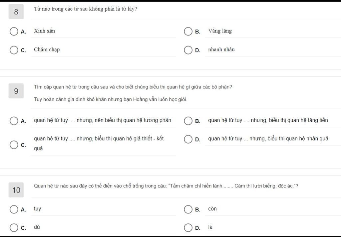Click the sentence 'Tuy hoàn cảnh gia đình khó khăn'
341x237 pixels.
pos(111,99)
